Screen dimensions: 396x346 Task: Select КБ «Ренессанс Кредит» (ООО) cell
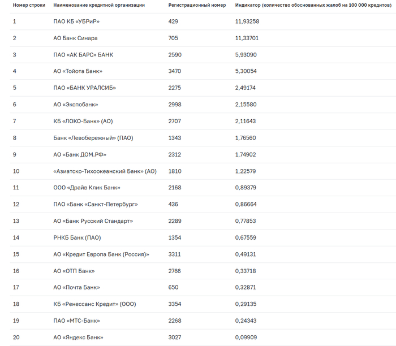coord(94,304)
